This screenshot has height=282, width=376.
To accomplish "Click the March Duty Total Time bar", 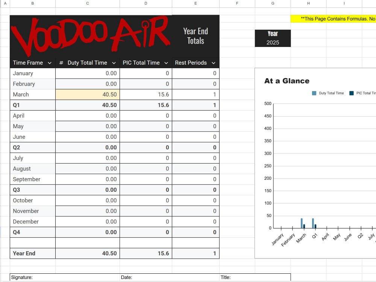I will [x=302, y=223].
